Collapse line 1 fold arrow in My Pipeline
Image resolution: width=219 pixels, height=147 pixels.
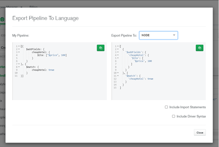click(19, 46)
